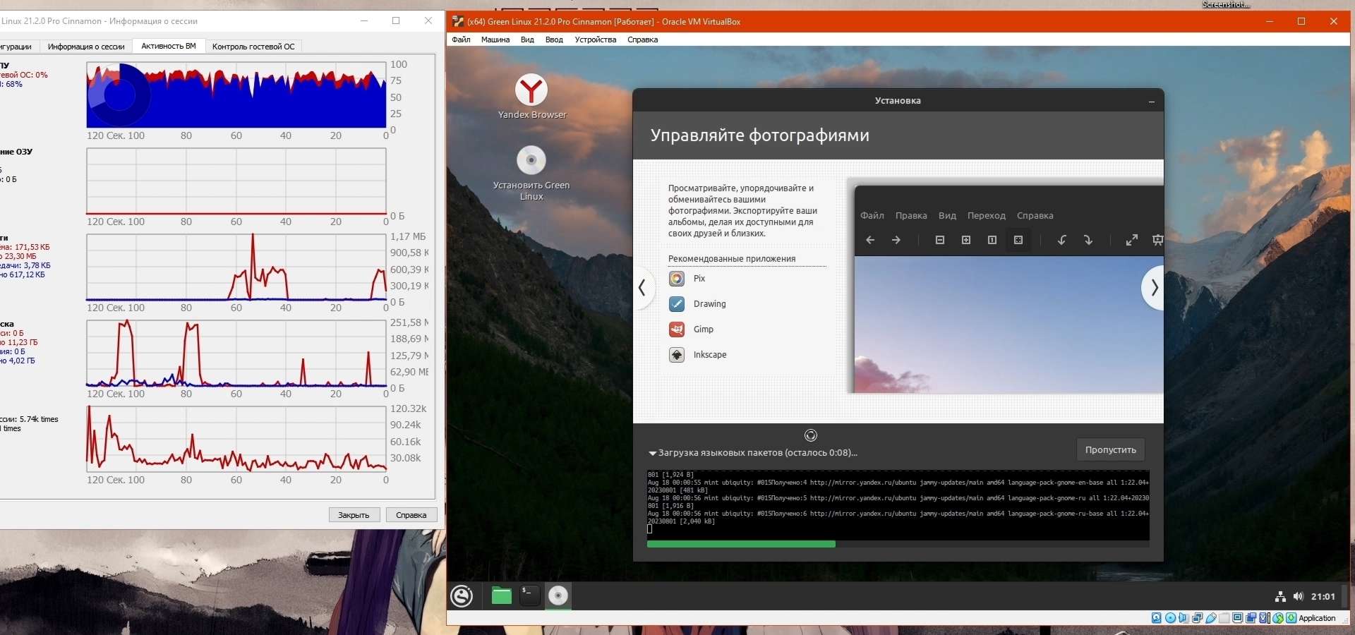This screenshot has width=1355, height=635.
Task: Click the keyboard capture green arrow indicator
Action: tap(1291, 618)
